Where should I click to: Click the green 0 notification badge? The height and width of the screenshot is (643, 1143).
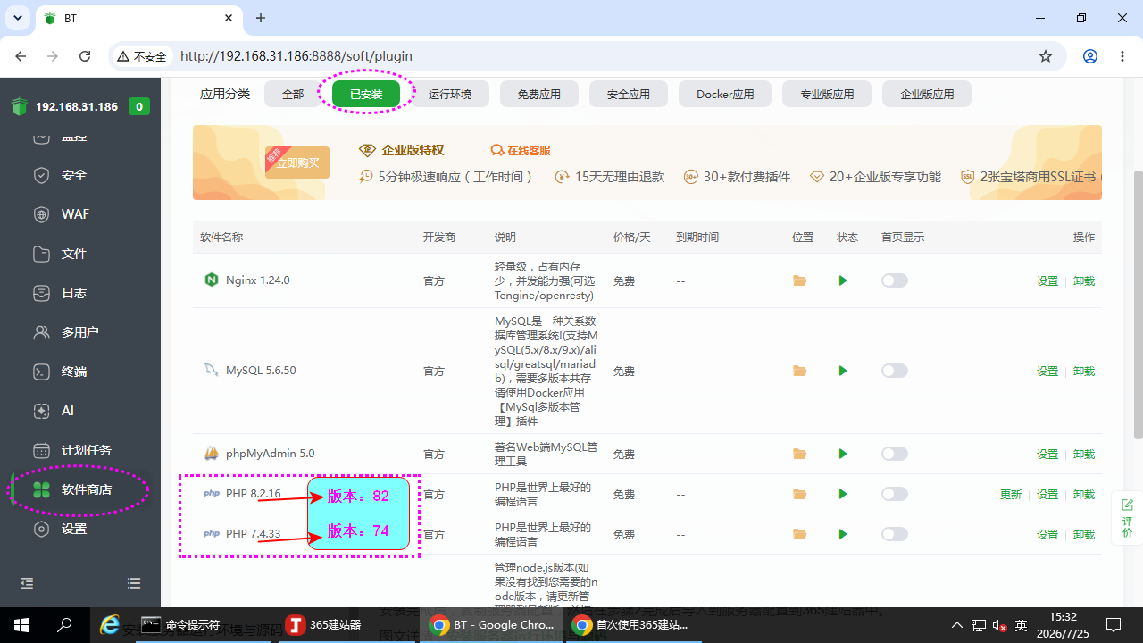click(138, 106)
